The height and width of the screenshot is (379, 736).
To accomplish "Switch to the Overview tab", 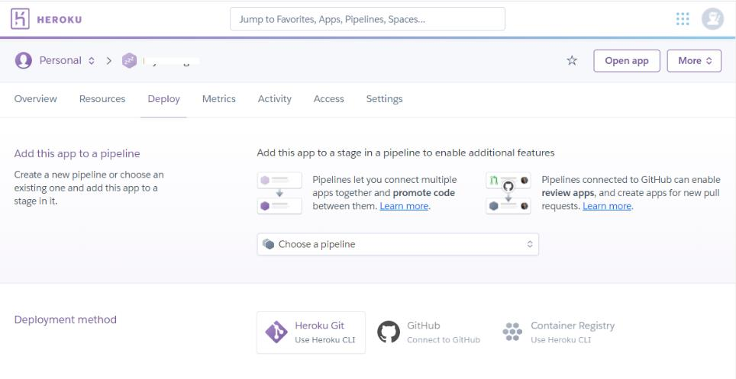I will (36, 99).
